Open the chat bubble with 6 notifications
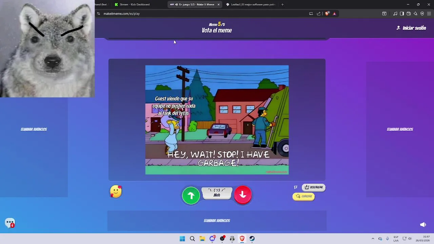The image size is (434, 244). click(x=10, y=223)
